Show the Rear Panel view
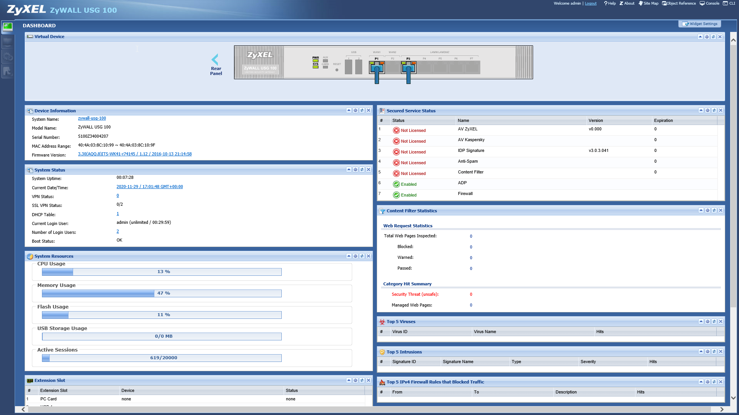739x415 pixels. tap(216, 65)
